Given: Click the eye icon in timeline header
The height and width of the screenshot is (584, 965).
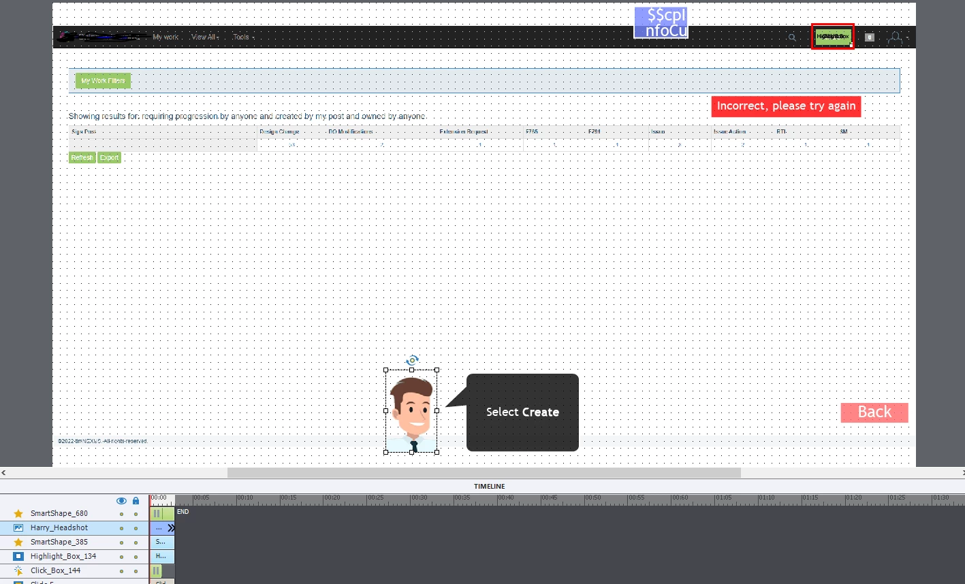Looking at the screenshot, I should [x=121, y=500].
